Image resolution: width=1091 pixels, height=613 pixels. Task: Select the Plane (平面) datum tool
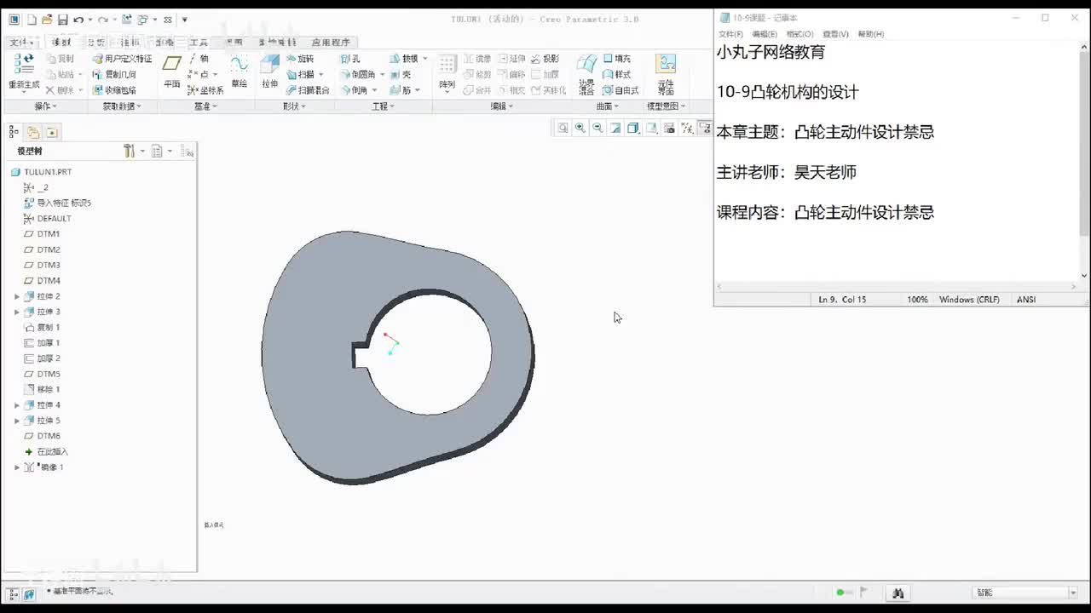172,72
